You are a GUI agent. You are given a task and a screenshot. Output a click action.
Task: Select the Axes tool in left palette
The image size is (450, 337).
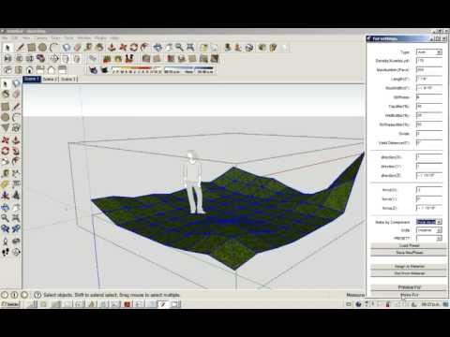[6, 196]
